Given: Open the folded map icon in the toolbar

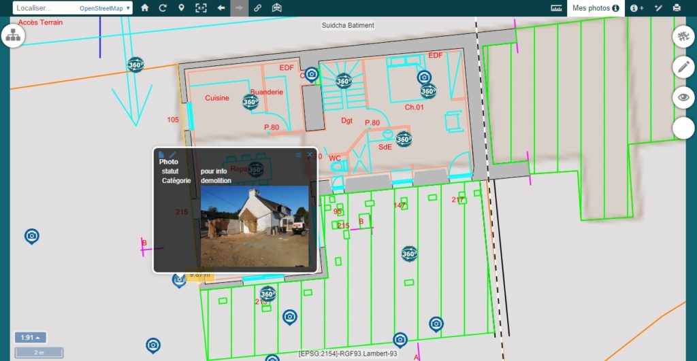Looking at the screenshot, I should coord(277,8).
